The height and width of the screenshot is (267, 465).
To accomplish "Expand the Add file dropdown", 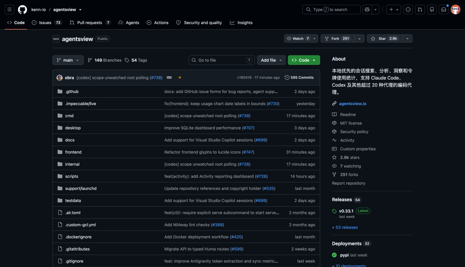I will point(271,60).
